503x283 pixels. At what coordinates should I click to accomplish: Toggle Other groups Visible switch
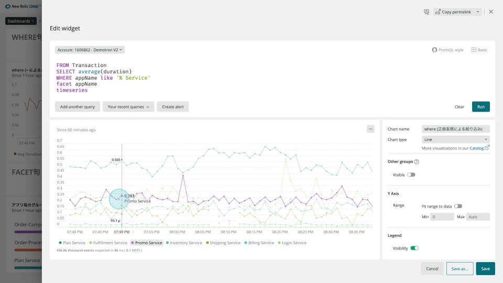click(x=411, y=175)
